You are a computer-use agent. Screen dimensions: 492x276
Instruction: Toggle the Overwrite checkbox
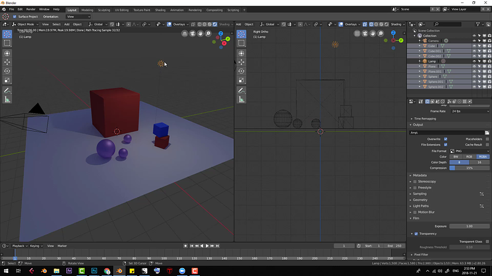(x=445, y=139)
